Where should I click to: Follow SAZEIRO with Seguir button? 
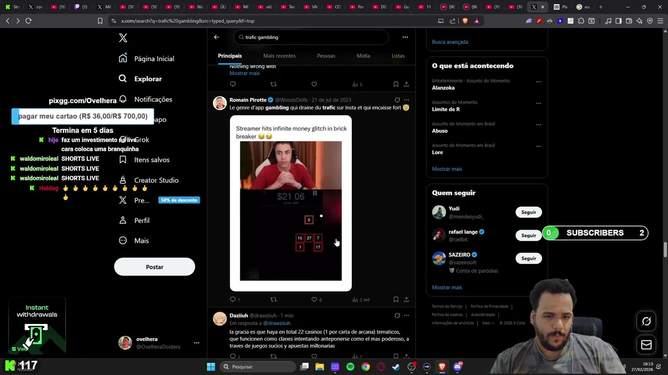pyautogui.click(x=529, y=258)
